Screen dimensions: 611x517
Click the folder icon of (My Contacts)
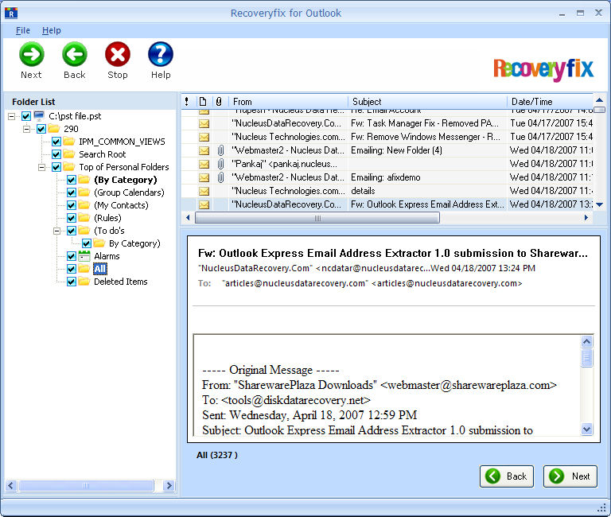pyautogui.click(x=84, y=205)
